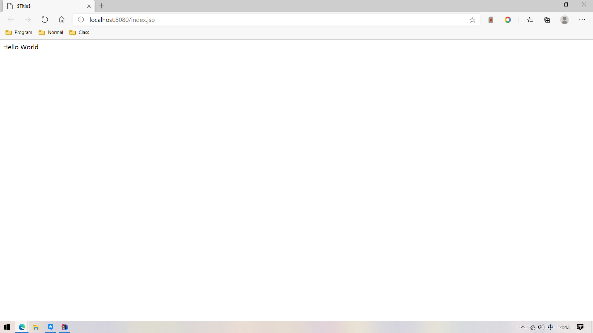Click the bookmark this page icon
Screen dimensions: 593x333
coord(472,19)
